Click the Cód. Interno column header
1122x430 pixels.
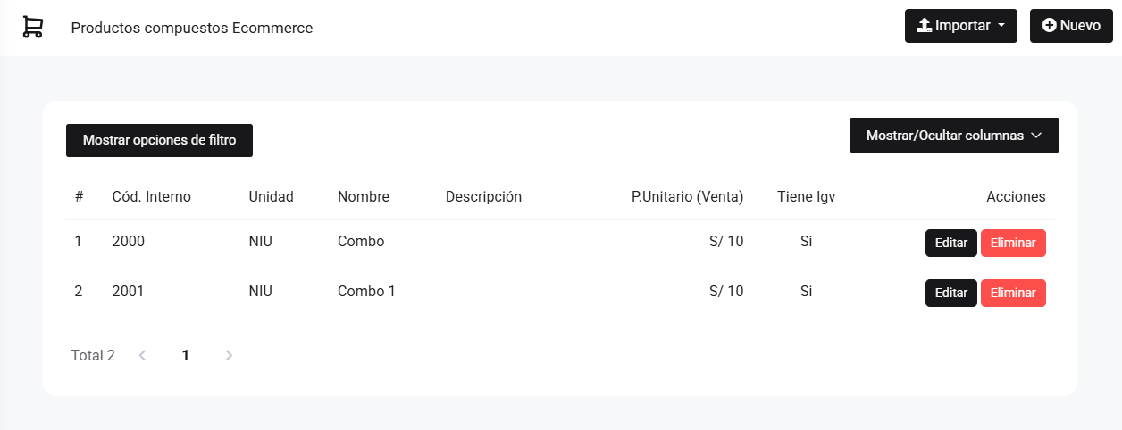click(151, 196)
